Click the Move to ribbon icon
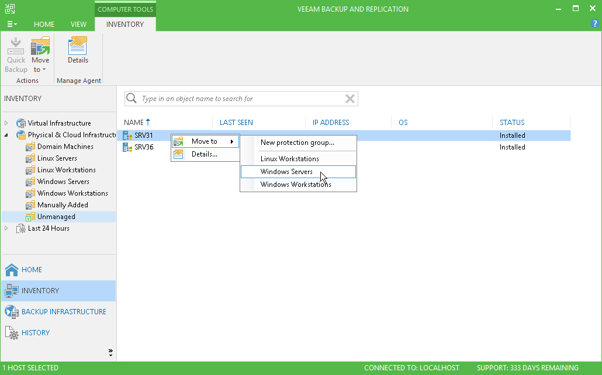Image resolution: width=602 pixels, height=375 pixels. click(40, 46)
